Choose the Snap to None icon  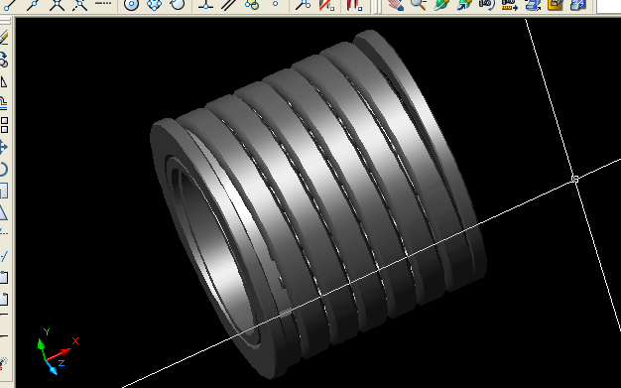coord(326,5)
